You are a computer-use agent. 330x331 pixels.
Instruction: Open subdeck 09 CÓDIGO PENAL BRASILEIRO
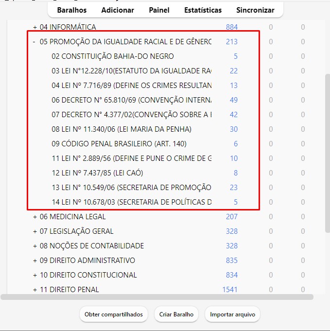[119, 144]
